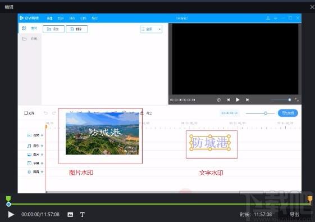The width and height of the screenshot is (315, 222).
Task: Add a voiceover to the 配音 track with plus
Action: click(42, 172)
